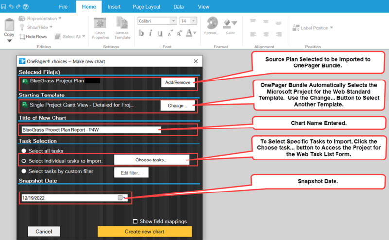The height and width of the screenshot is (240, 389).
Task: Expand the font color dropdown arrow
Action: 195,32
